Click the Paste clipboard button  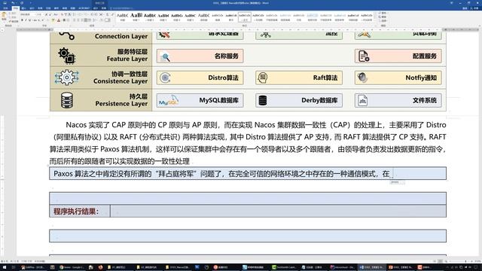pyautogui.click(x=4, y=16)
